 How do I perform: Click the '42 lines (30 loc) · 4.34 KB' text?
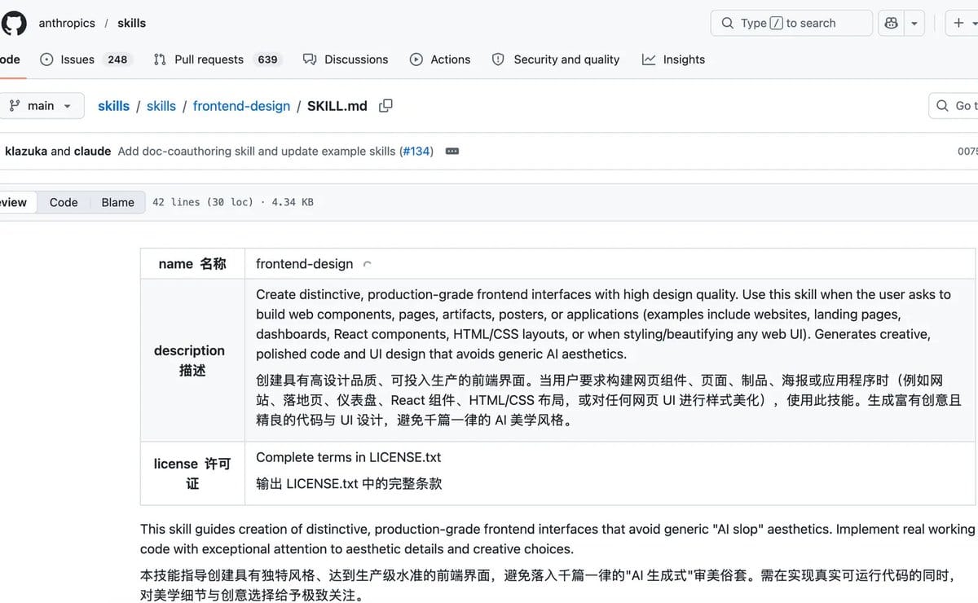(x=233, y=202)
